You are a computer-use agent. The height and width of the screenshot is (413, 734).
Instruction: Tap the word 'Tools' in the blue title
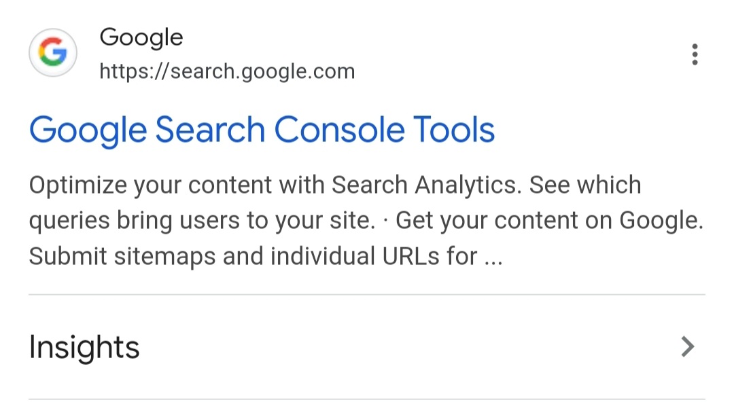coord(453,130)
